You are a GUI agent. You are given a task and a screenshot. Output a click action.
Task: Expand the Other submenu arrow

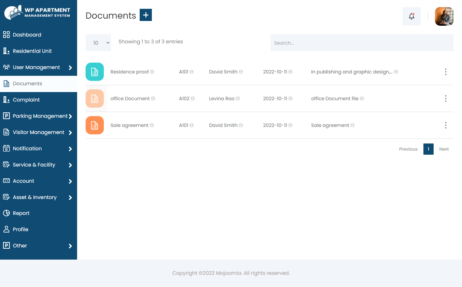tap(70, 246)
